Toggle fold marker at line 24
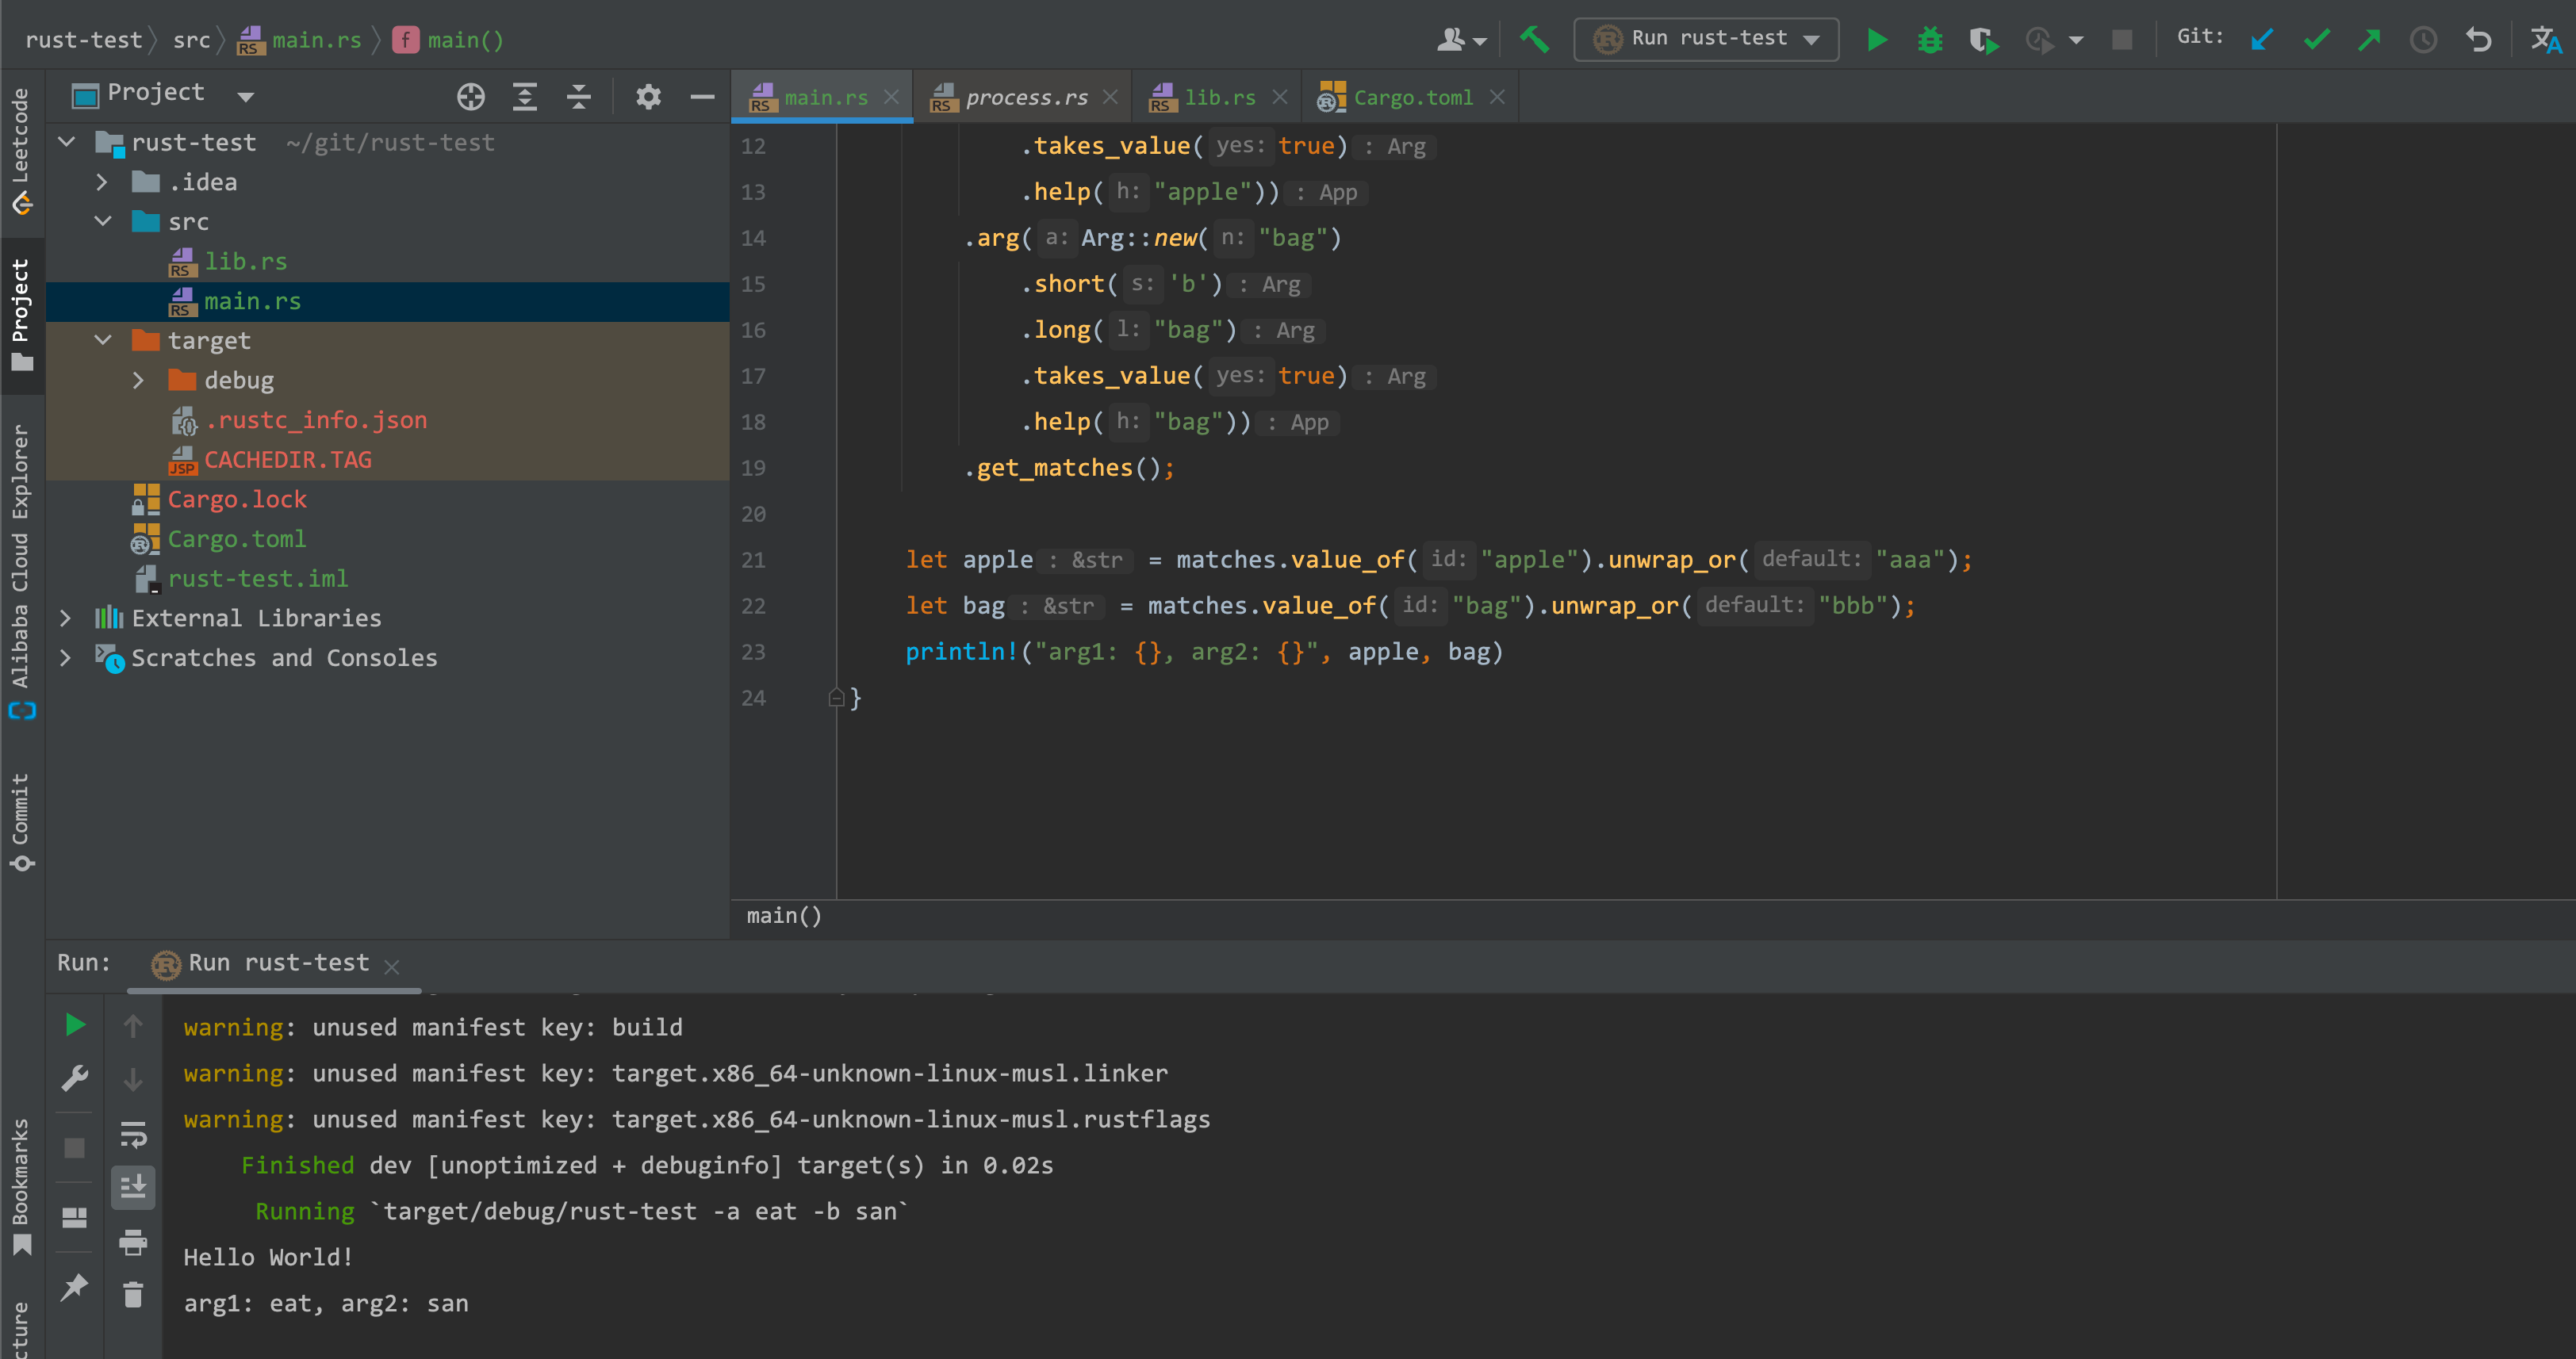 pos(837,698)
